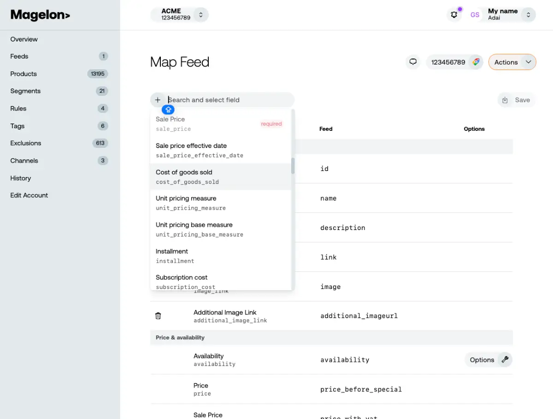Click the dropdown list scrollbar handle
The height and width of the screenshot is (419, 553).
tap(293, 166)
